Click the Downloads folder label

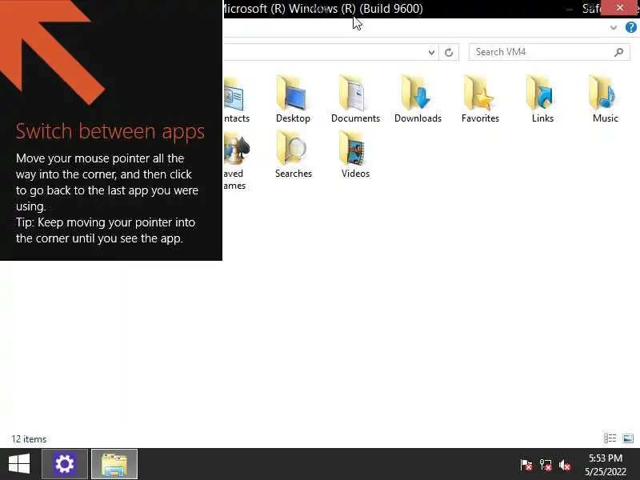tap(418, 118)
